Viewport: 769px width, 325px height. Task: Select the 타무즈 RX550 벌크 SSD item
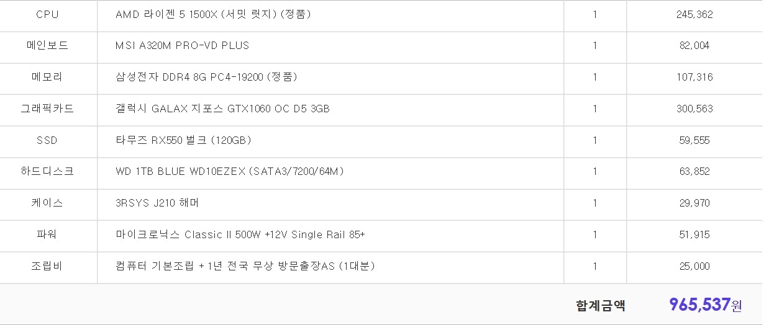pyautogui.click(x=183, y=140)
